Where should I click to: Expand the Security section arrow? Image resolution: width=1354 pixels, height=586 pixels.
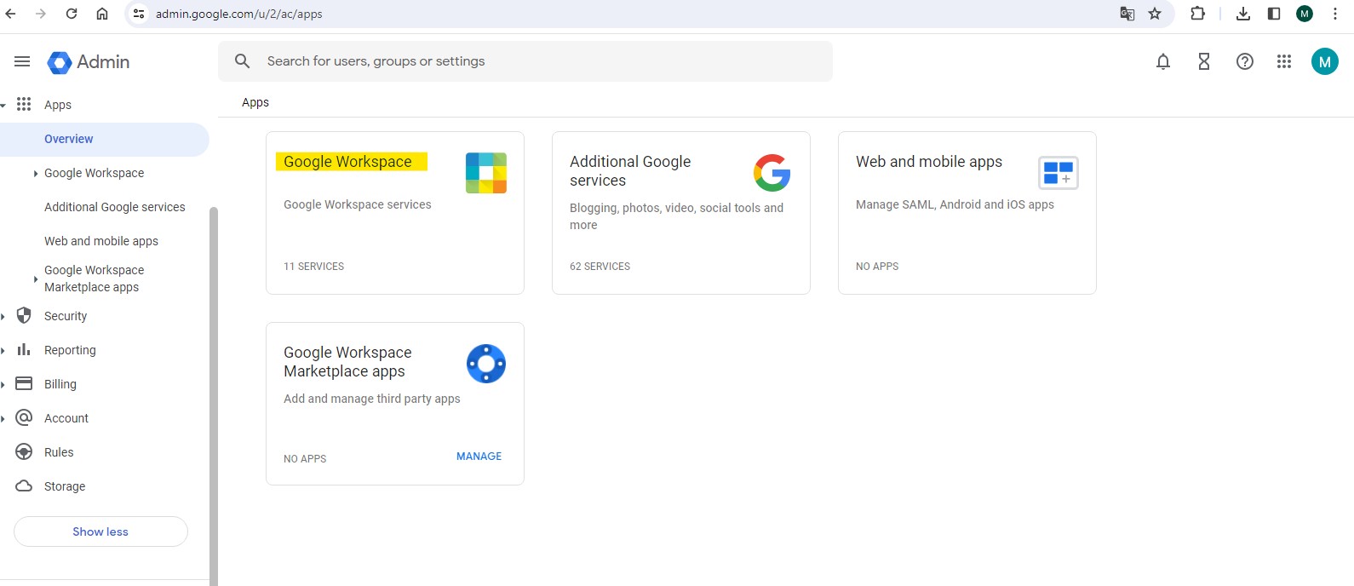[x=3, y=316]
